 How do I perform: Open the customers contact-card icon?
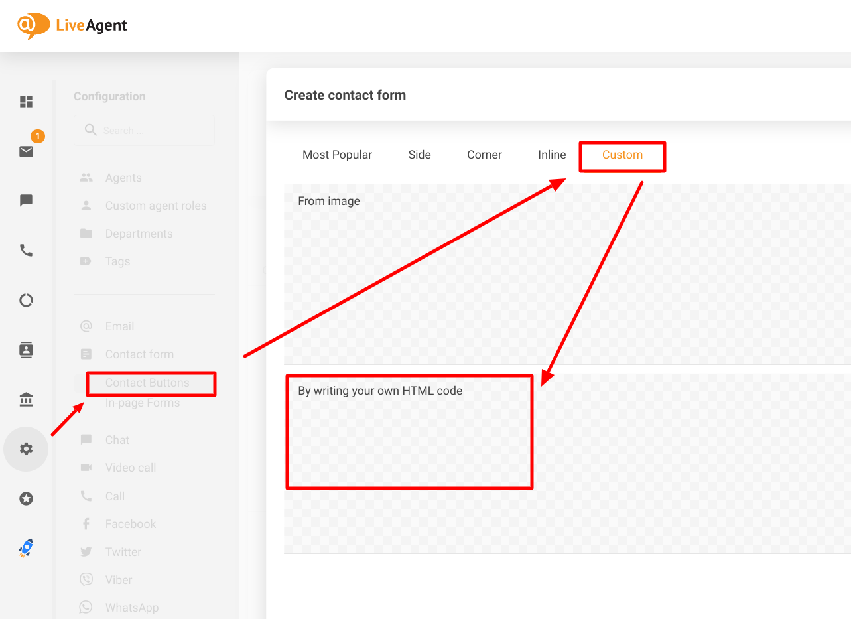click(x=26, y=350)
